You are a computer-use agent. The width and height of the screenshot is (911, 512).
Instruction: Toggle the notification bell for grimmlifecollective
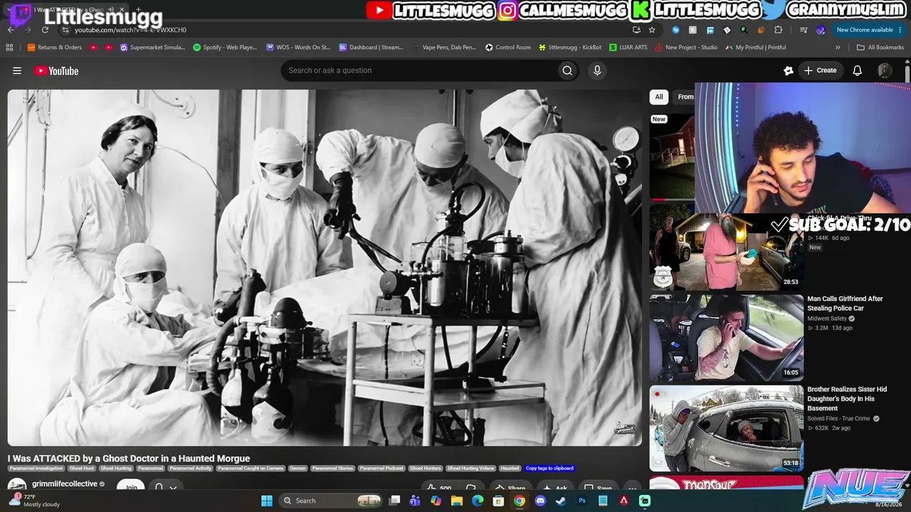point(164,487)
